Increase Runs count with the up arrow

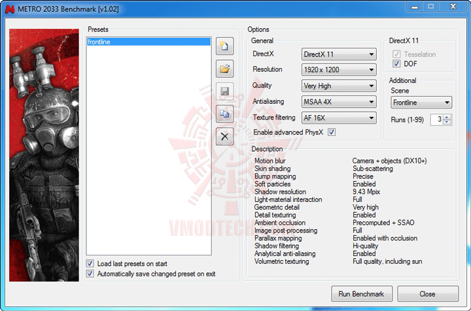447,117
